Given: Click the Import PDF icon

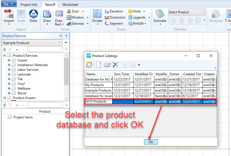Looking at the screenshot, I should click(x=9, y=14).
